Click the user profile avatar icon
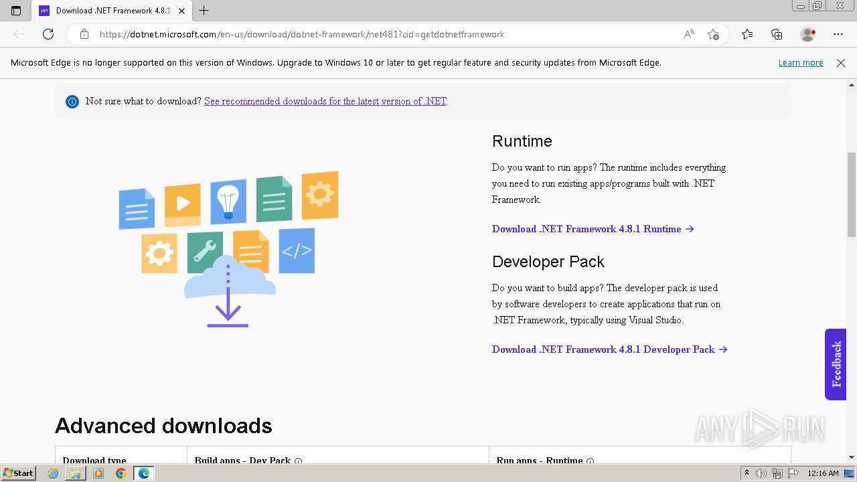The height and width of the screenshot is (482, 857). pyautogui.click(x=807, y=34)
